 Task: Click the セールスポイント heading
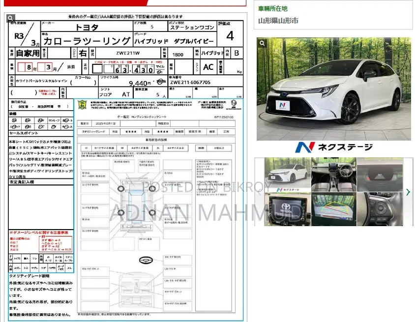(24, 133)
